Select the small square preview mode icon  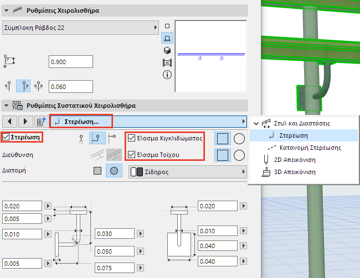point(167,26)
